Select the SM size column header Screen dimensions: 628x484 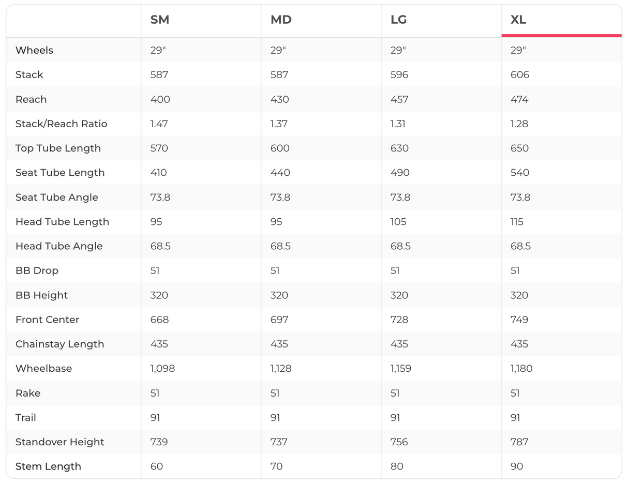[x=160, y=20]
